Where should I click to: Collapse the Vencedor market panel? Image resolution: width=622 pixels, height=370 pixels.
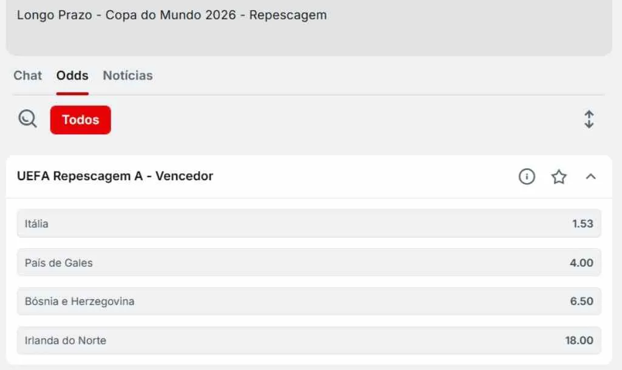point(590,177)
